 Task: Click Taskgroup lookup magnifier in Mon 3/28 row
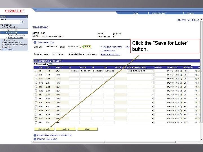[x=181, y=111]
